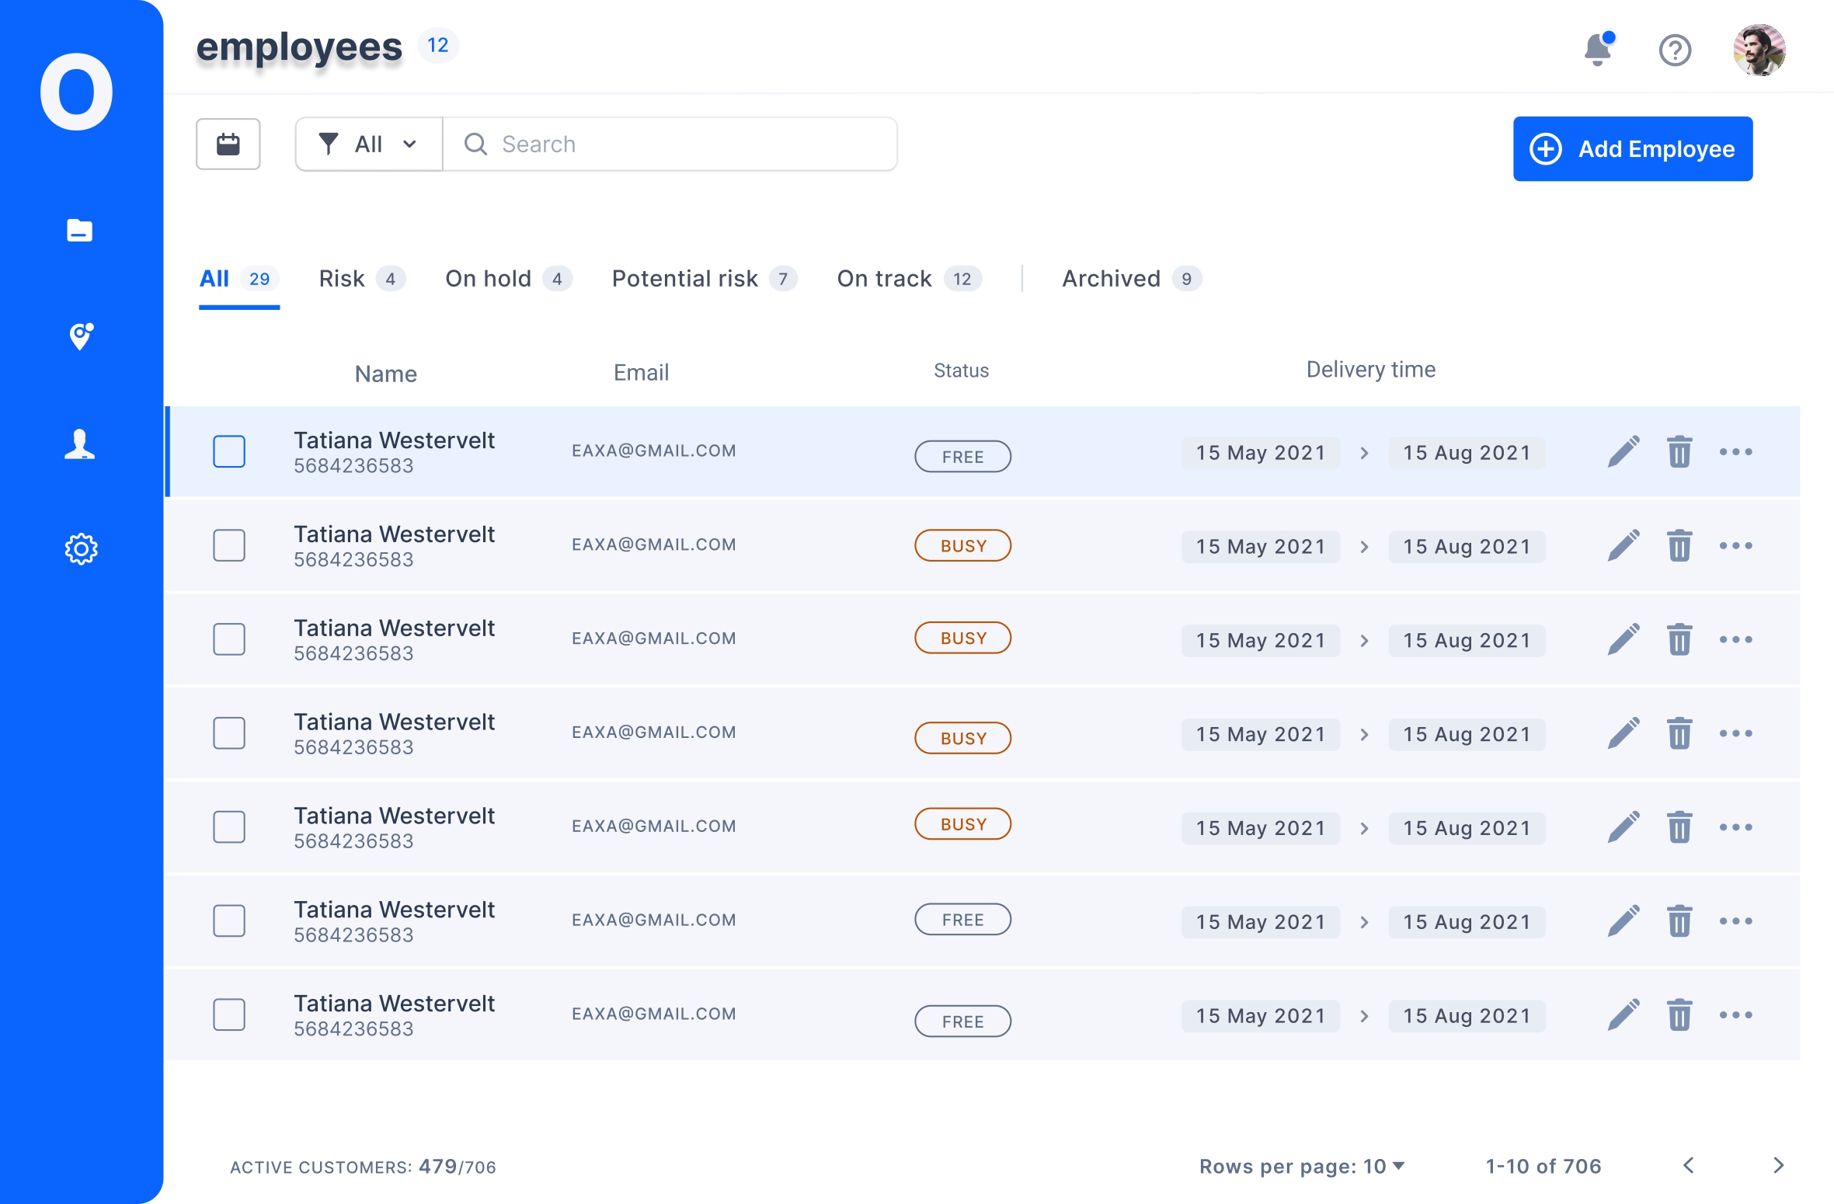Check the first Tatiana Westervelt row checkbox
The height and width of the screenshot is (1204, 1834).
click(x=229, y=451)
